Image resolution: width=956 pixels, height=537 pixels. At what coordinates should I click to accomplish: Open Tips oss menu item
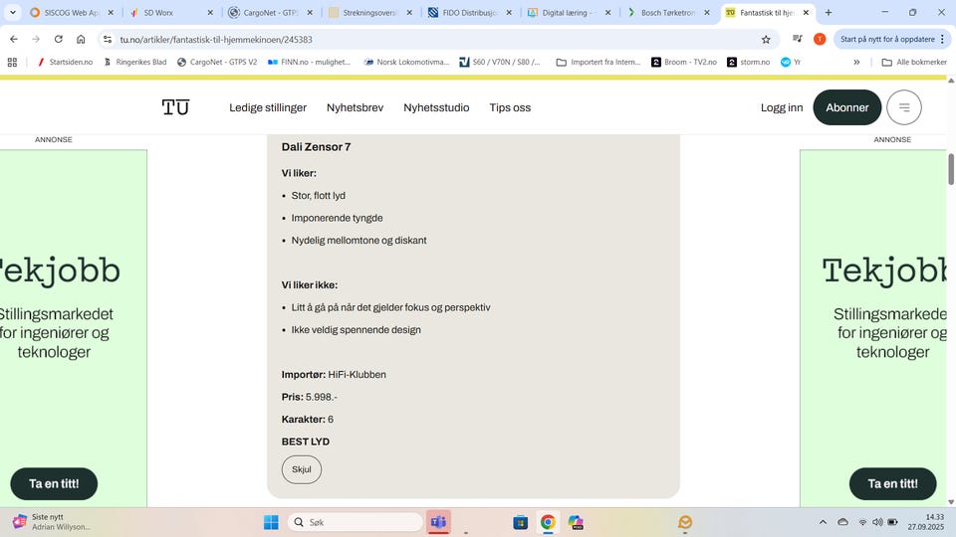(510, 107)
